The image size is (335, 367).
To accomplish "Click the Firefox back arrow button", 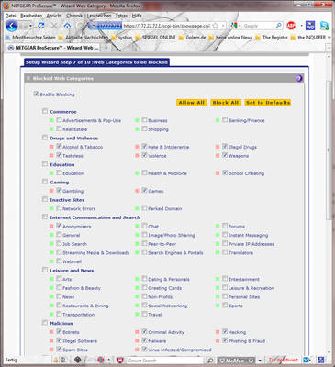I will coord(11,26).
